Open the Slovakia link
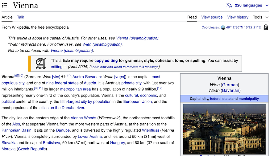Viewport: 270px width, 156px height. pyautogui.click(x=9, y=142)
